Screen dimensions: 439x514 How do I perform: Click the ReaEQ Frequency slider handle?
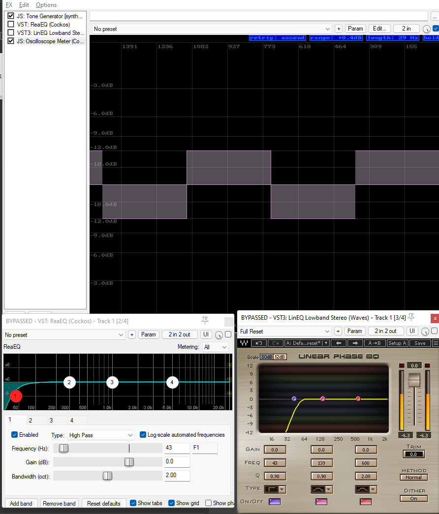tap(63, 449)
